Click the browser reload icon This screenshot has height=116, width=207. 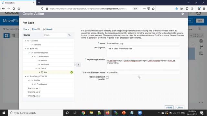pos(14,9)
